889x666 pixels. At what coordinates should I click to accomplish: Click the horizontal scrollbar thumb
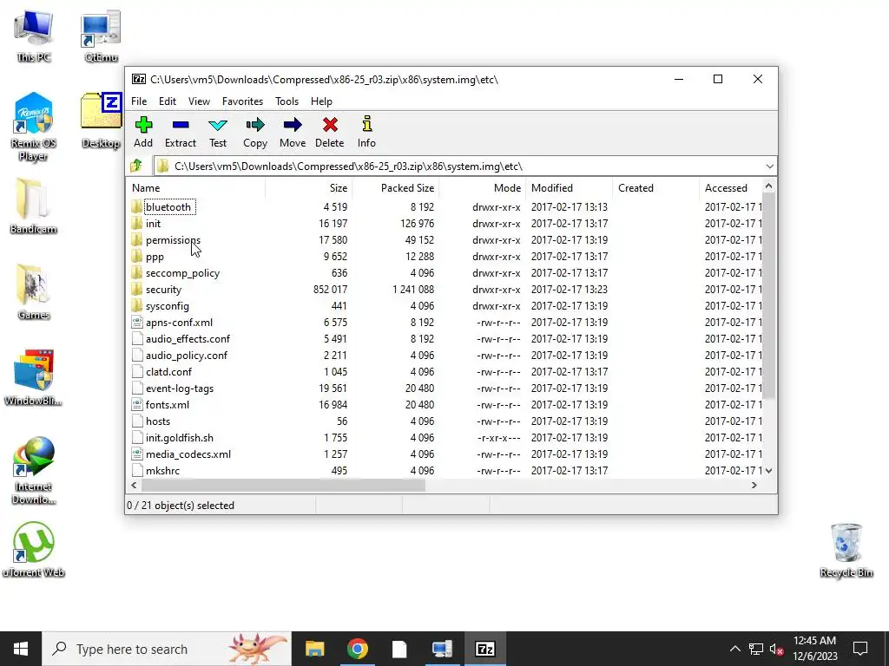click(x=283, y=486)
